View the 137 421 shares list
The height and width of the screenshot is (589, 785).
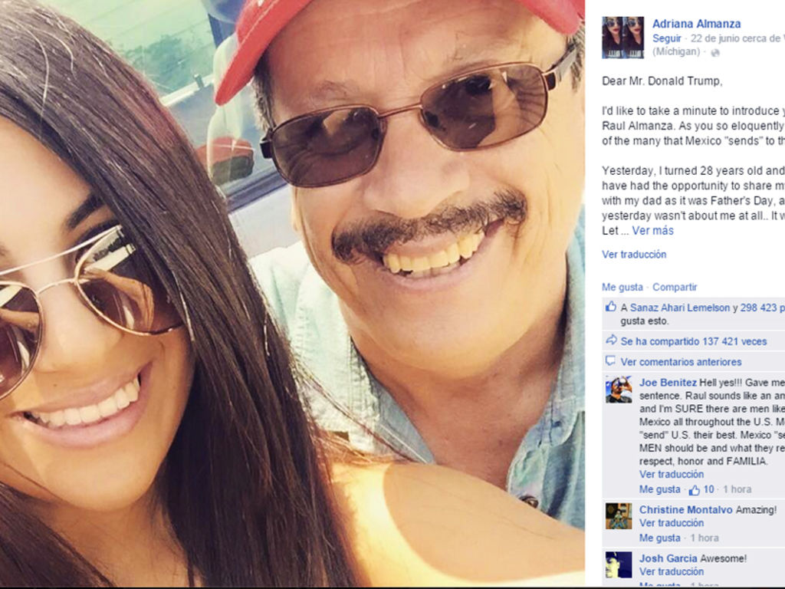[x=694, y=341]
